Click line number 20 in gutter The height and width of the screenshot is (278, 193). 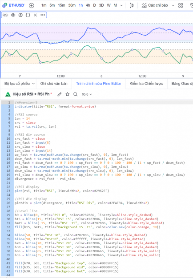tap(9, 179)
